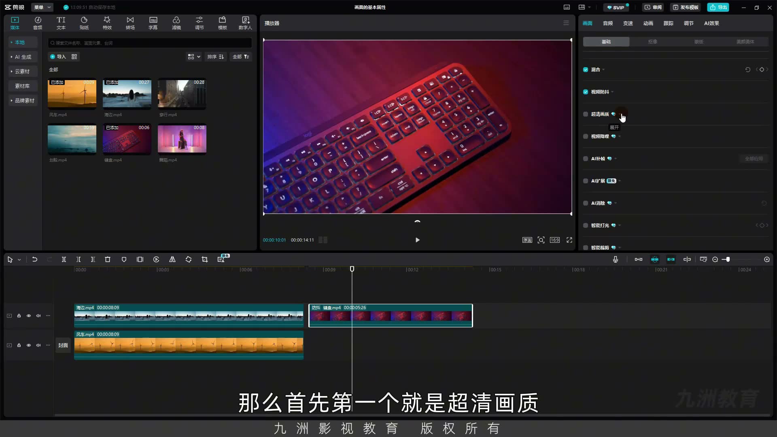Click the reverse playback icon in timeline toolbar

(x=156, y=259)
